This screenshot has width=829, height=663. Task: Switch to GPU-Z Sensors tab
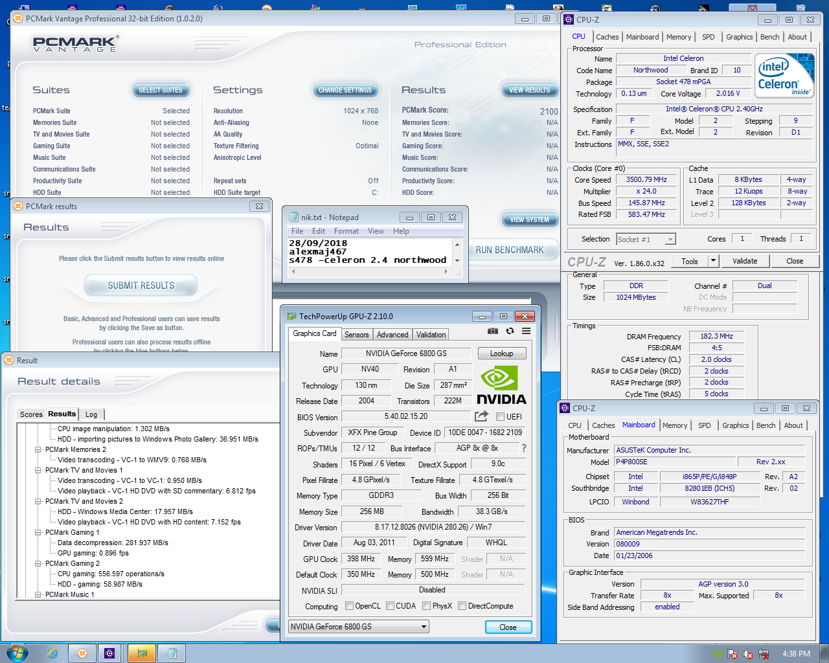point(356,335)
